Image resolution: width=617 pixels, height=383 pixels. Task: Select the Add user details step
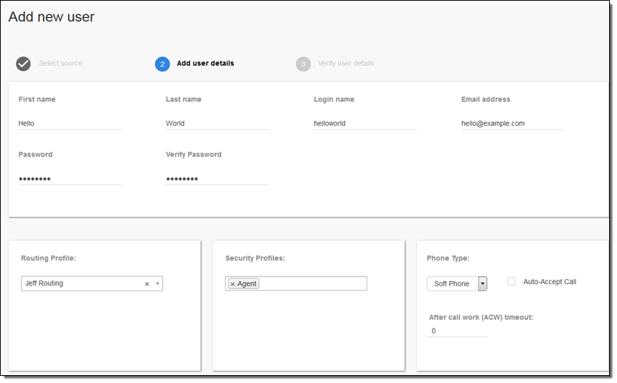(205, 64)
